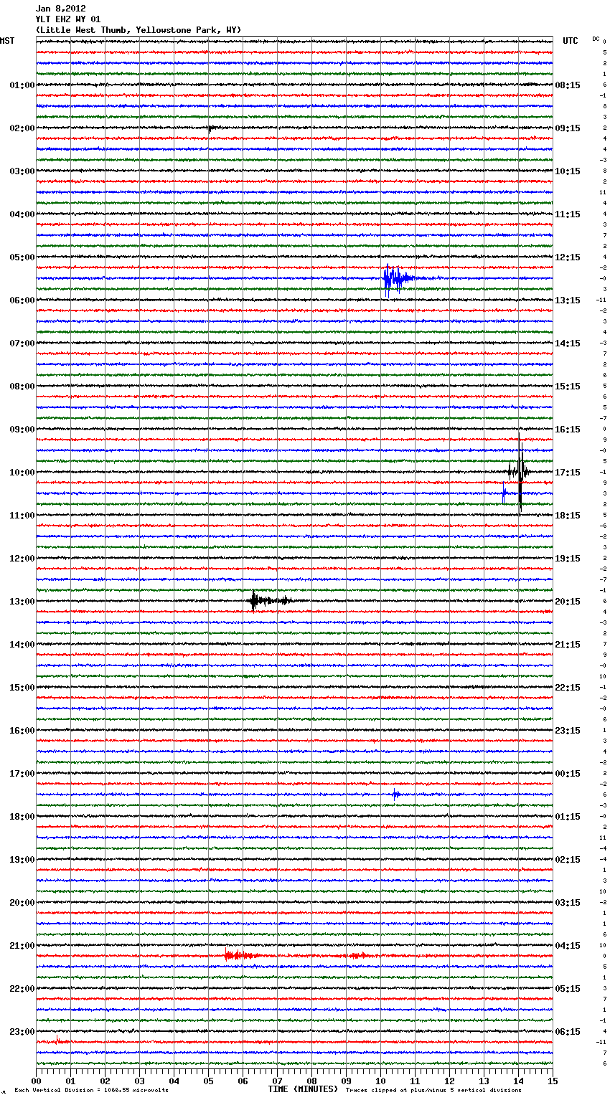The height and width of the screenshot is (1100, 610).
Task: Select the 21:00 MST time label
Action: [x=22, y=946]
